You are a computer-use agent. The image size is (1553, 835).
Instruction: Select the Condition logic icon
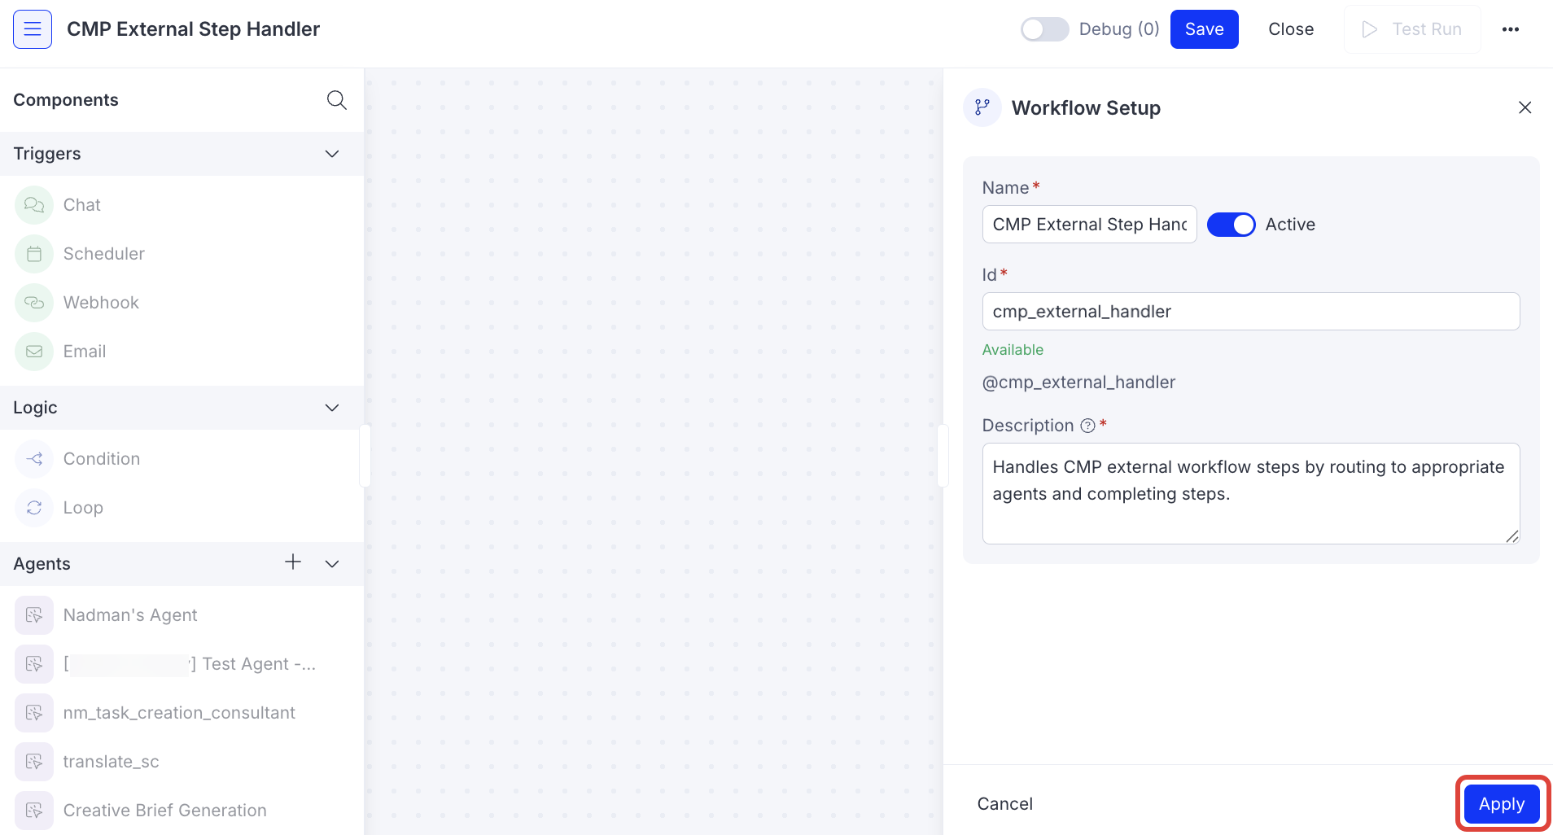[x=33, y=458]
